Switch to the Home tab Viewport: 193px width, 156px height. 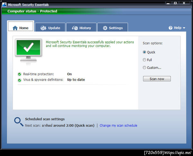pos(21,26)
